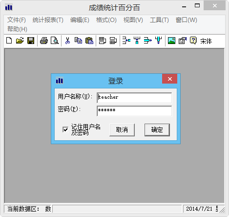This screenshot has height=217, width=229.
Task: Open file using the folder icon
Action: [x=20, y=41]
